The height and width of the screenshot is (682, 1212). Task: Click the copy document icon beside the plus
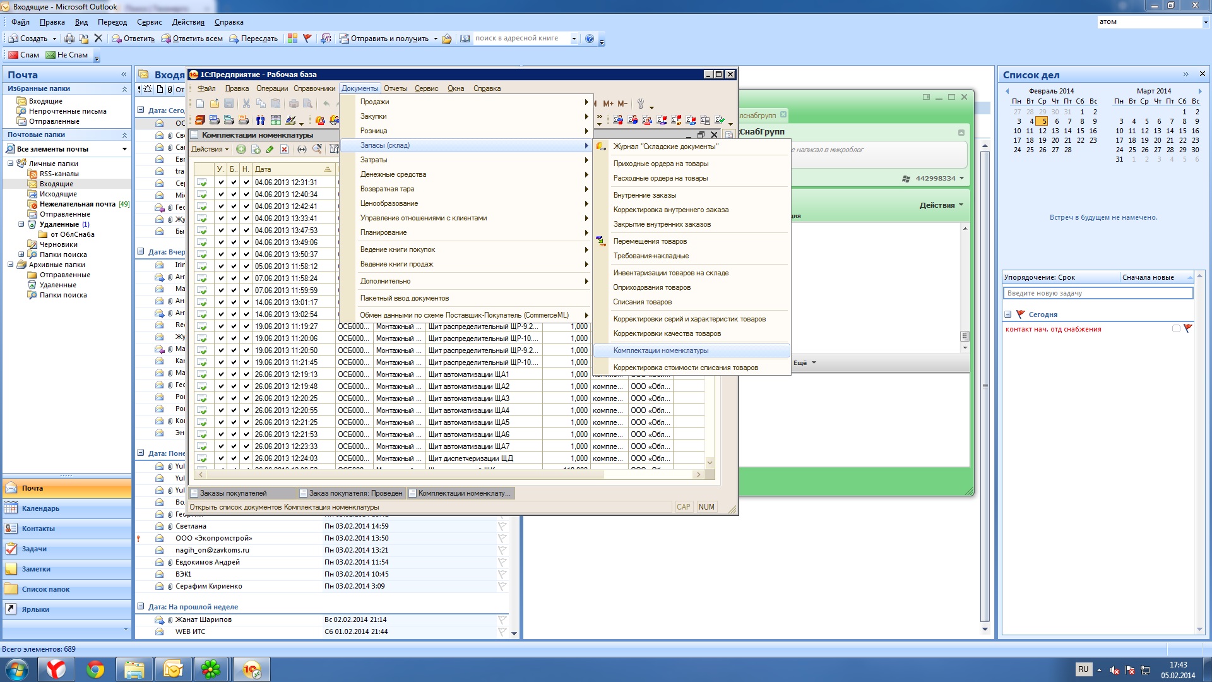[x=256, y=149]
